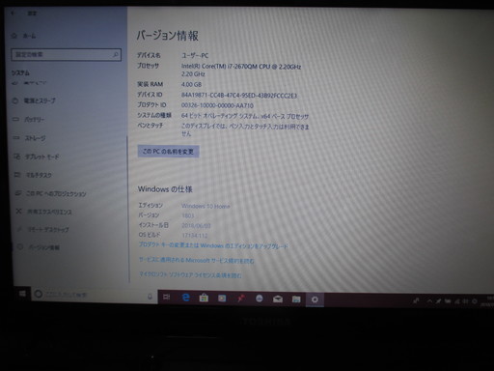This screenshot has height=371, width=494.
Task: Open the Windows Start menu
Action: point(22,294)
